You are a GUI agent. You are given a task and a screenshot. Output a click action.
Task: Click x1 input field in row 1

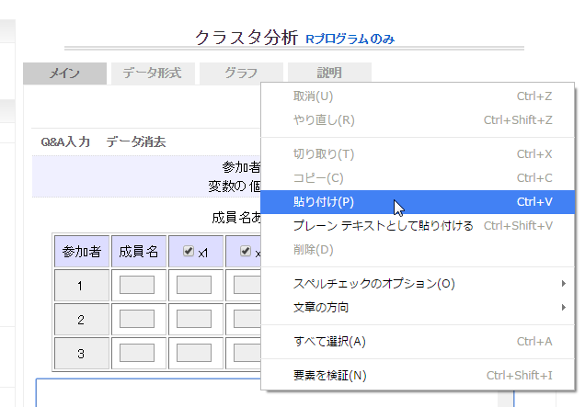[194, 285]
